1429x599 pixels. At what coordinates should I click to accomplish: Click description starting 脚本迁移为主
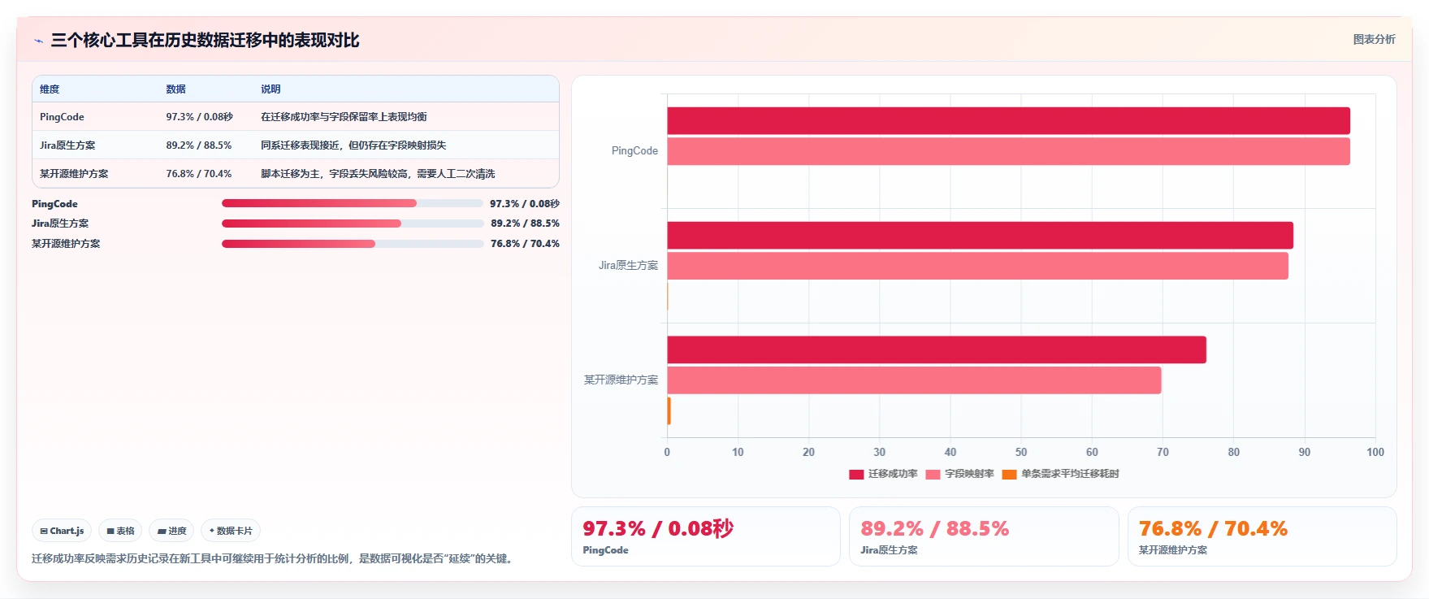coord(378,174)
